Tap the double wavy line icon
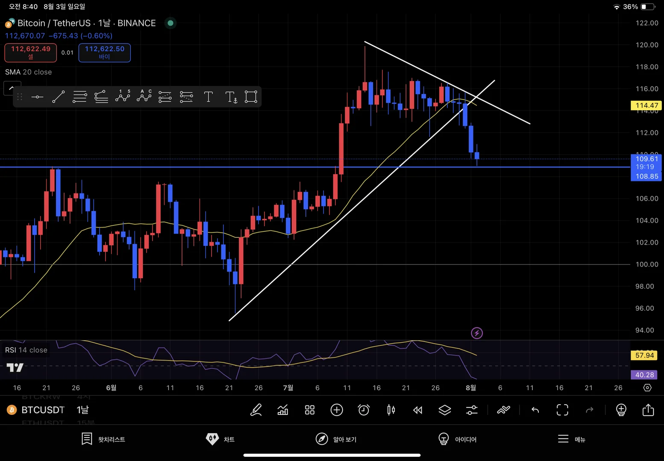The image size is (664, 461). [504, 410]
